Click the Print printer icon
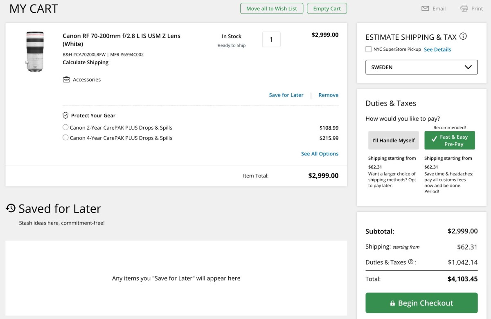 point(464,9)
